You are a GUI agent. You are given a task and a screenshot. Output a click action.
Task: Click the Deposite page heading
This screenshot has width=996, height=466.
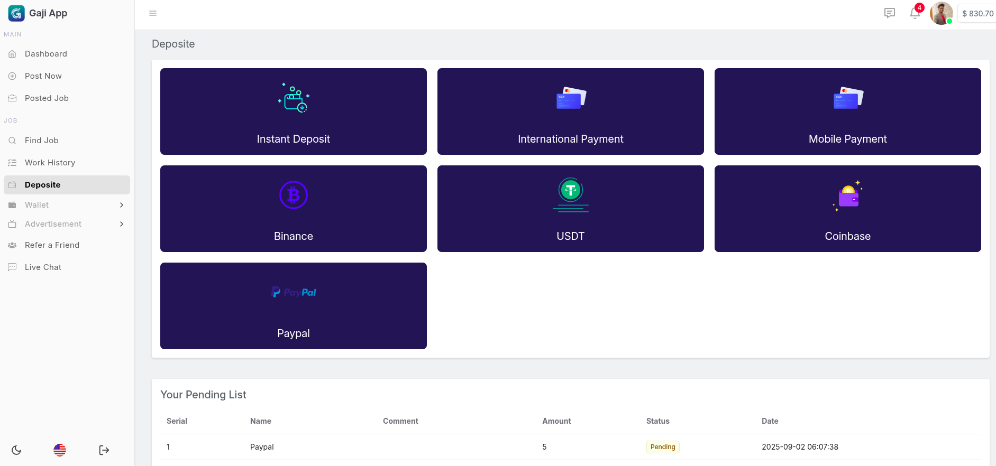pos(173,44)
